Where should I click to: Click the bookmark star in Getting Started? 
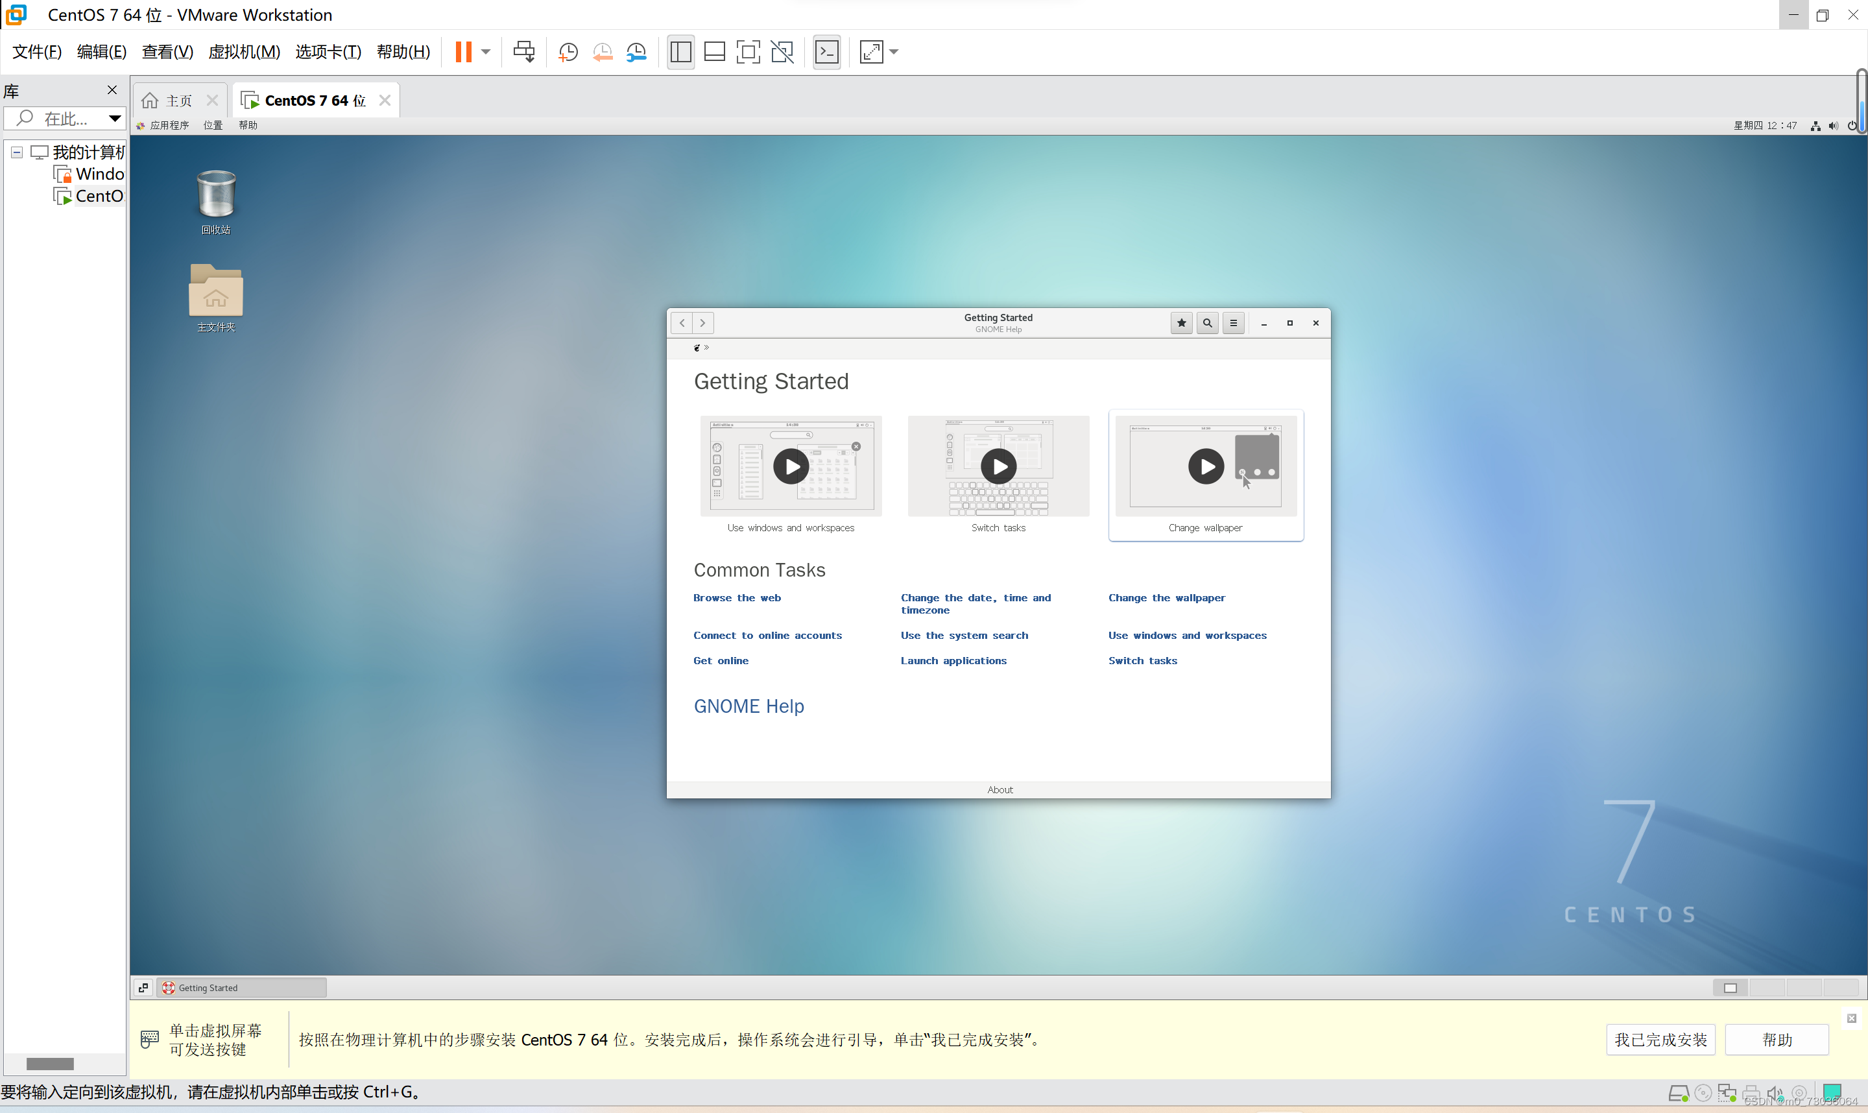coord(1181,323)
